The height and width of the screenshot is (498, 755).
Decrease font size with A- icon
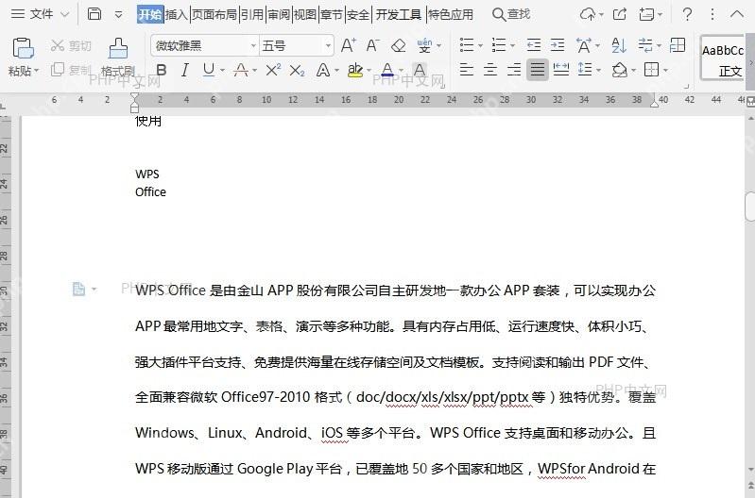coord(372,45)
